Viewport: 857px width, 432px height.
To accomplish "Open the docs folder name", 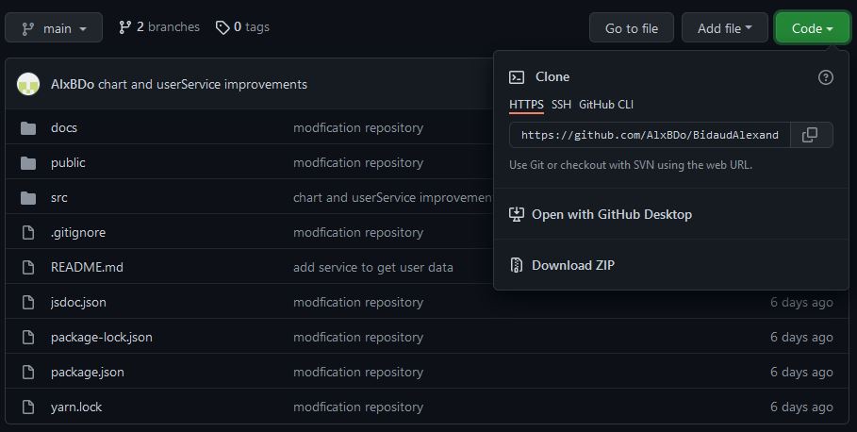I will tap(64, 127).
